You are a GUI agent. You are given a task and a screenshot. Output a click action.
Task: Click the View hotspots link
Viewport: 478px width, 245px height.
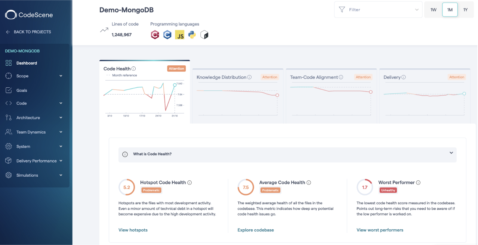(133, 230)
